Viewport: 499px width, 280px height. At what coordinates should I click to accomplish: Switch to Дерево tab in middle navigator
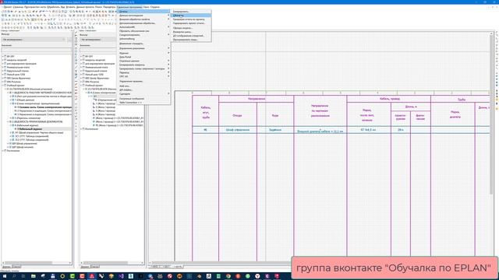tap(85, 267)
